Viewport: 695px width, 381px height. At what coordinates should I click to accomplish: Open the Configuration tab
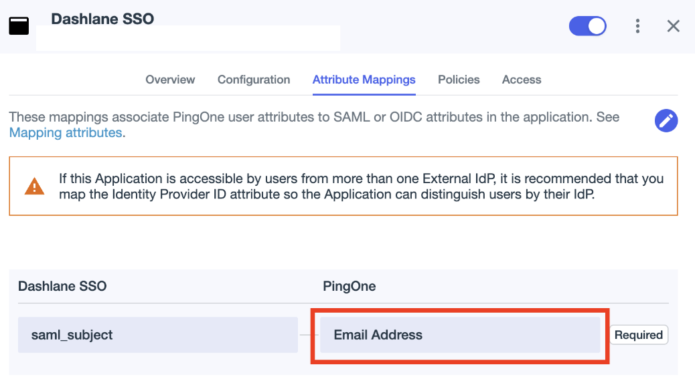[x=254, y=80]
